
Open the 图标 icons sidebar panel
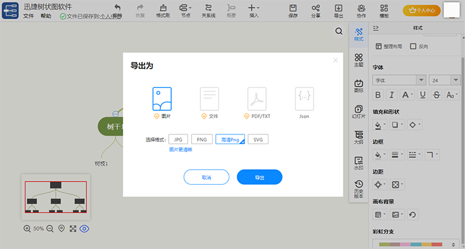[358, 86]
